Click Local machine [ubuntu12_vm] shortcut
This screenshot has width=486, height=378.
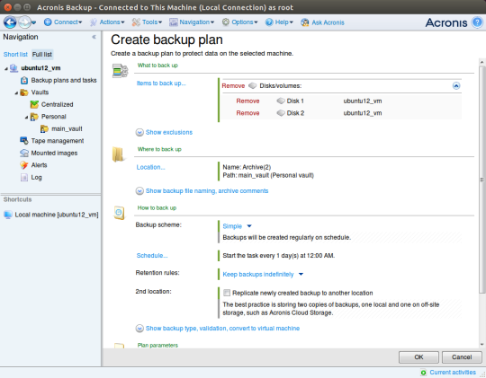click(57, 215)
